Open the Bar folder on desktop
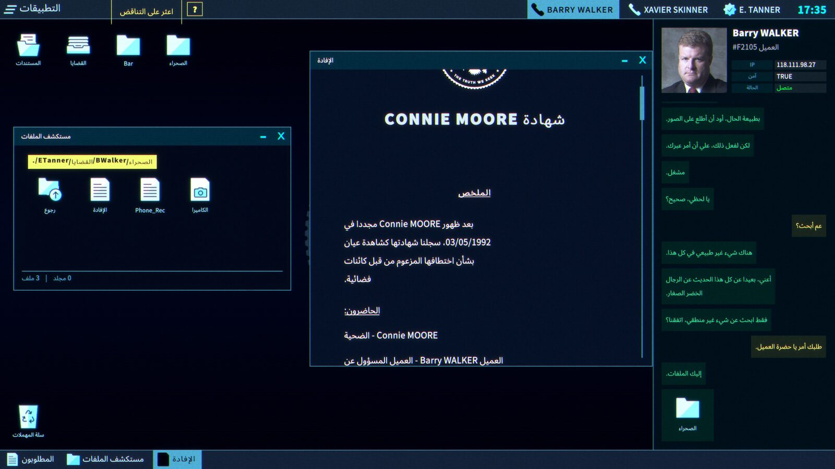This screenshot has width=835, height=469. click(128, 50)
